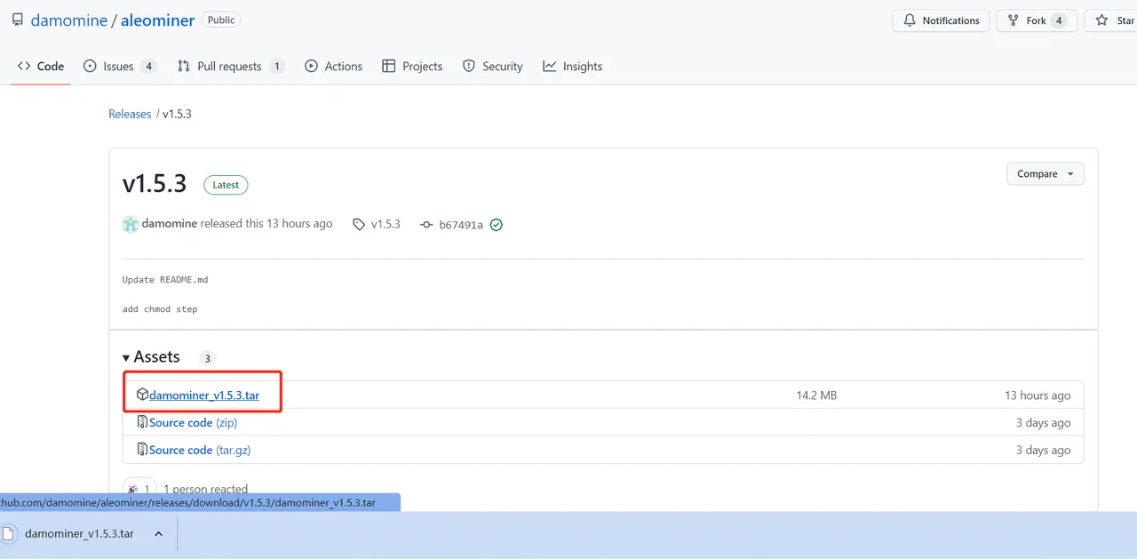Open the download item options chevron

(x=159, y=534)
